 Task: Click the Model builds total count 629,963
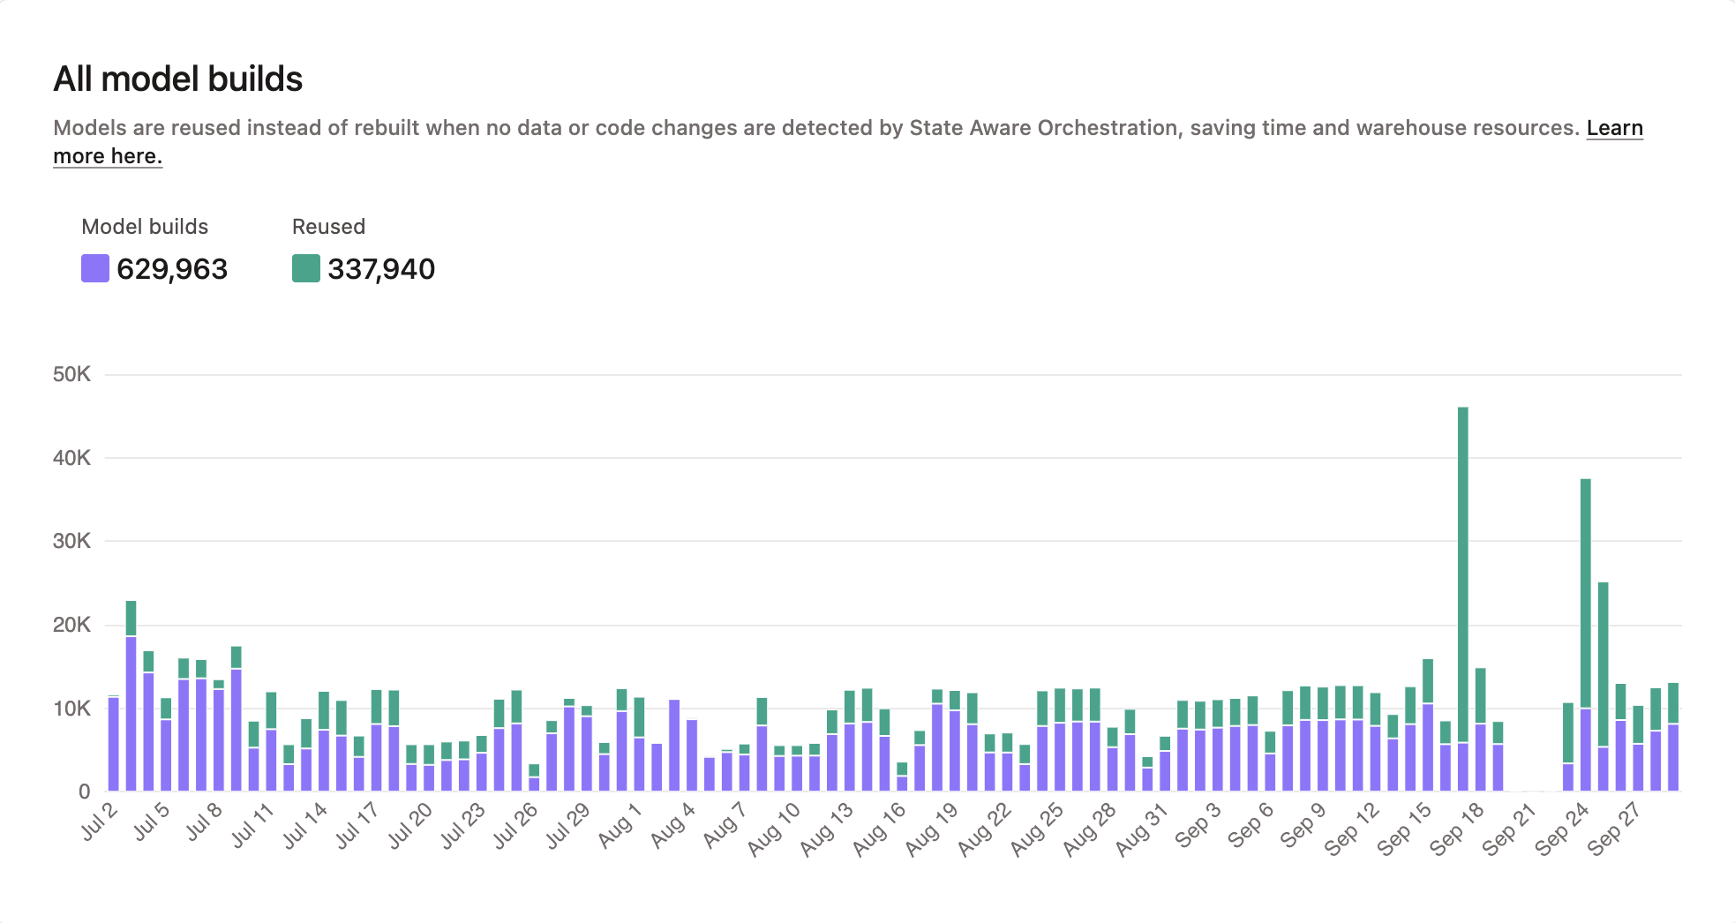[173, 270]
